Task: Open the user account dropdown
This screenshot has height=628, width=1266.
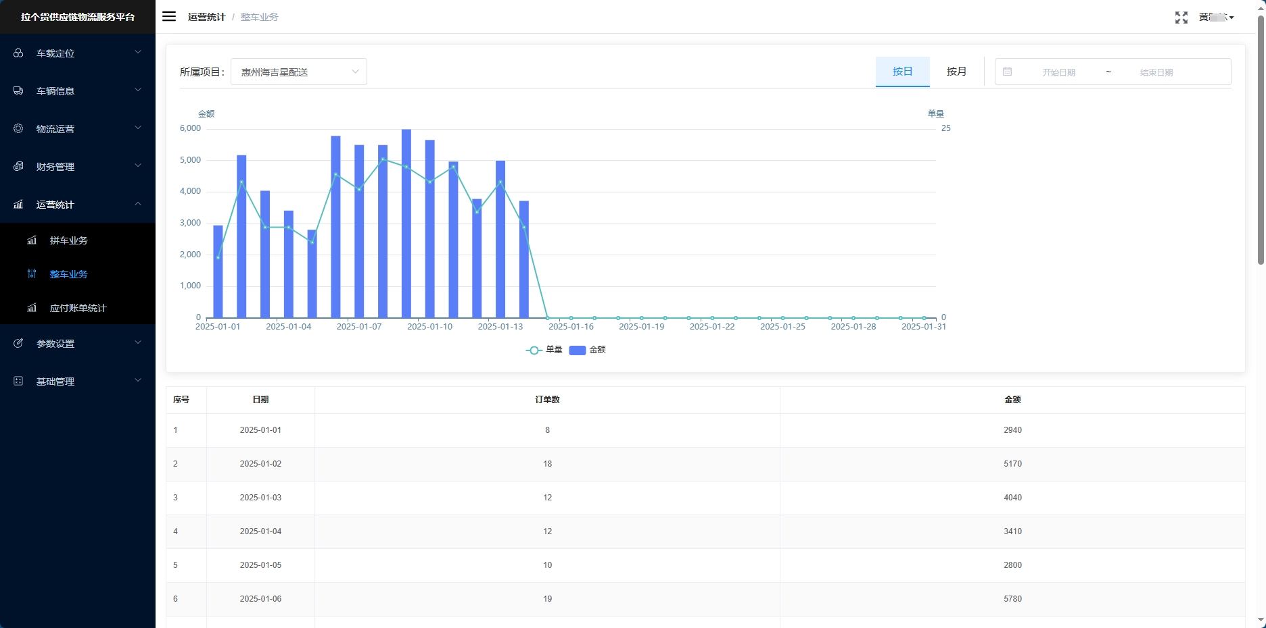Action: coord(1216,18)
